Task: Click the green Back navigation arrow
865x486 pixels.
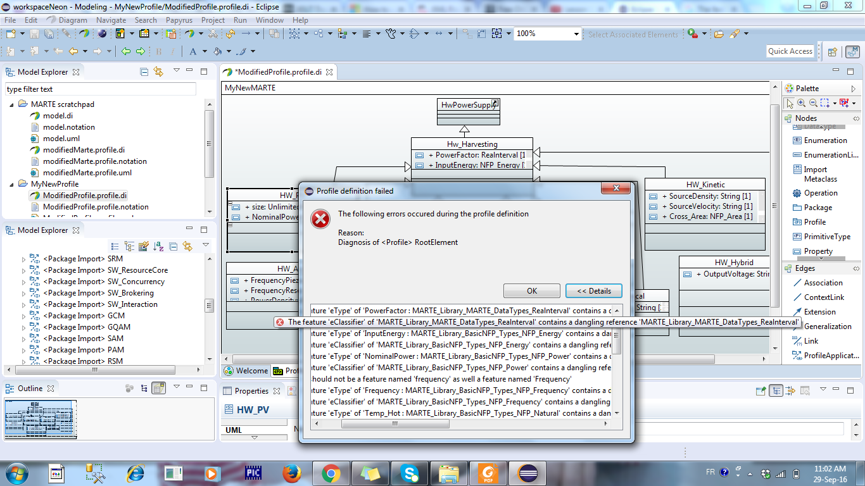Action: [x=126, y=51]
